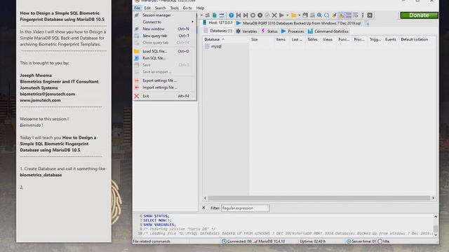The image size is (449, 252).
Task: Open the Edit menu
Action: [147, 8]
